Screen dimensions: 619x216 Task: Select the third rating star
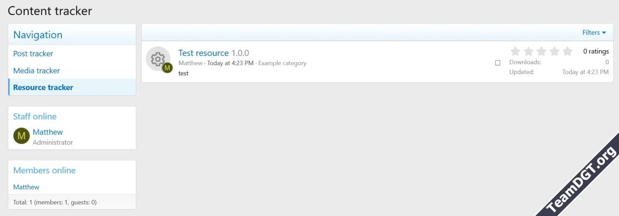point(542,51)
